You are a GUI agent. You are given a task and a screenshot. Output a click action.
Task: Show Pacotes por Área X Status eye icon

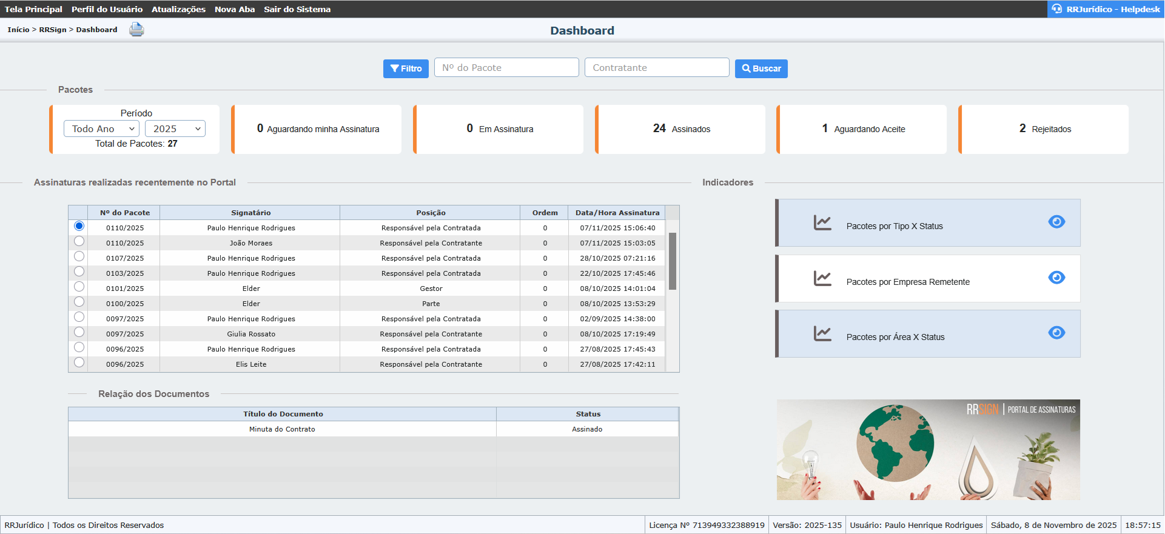[x=1056, y=333]
